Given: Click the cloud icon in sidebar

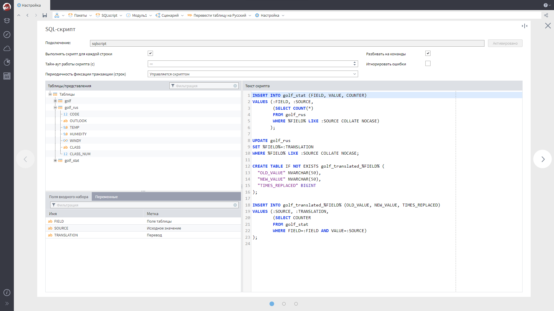Looking at the screenshot, I should (7, 48).
